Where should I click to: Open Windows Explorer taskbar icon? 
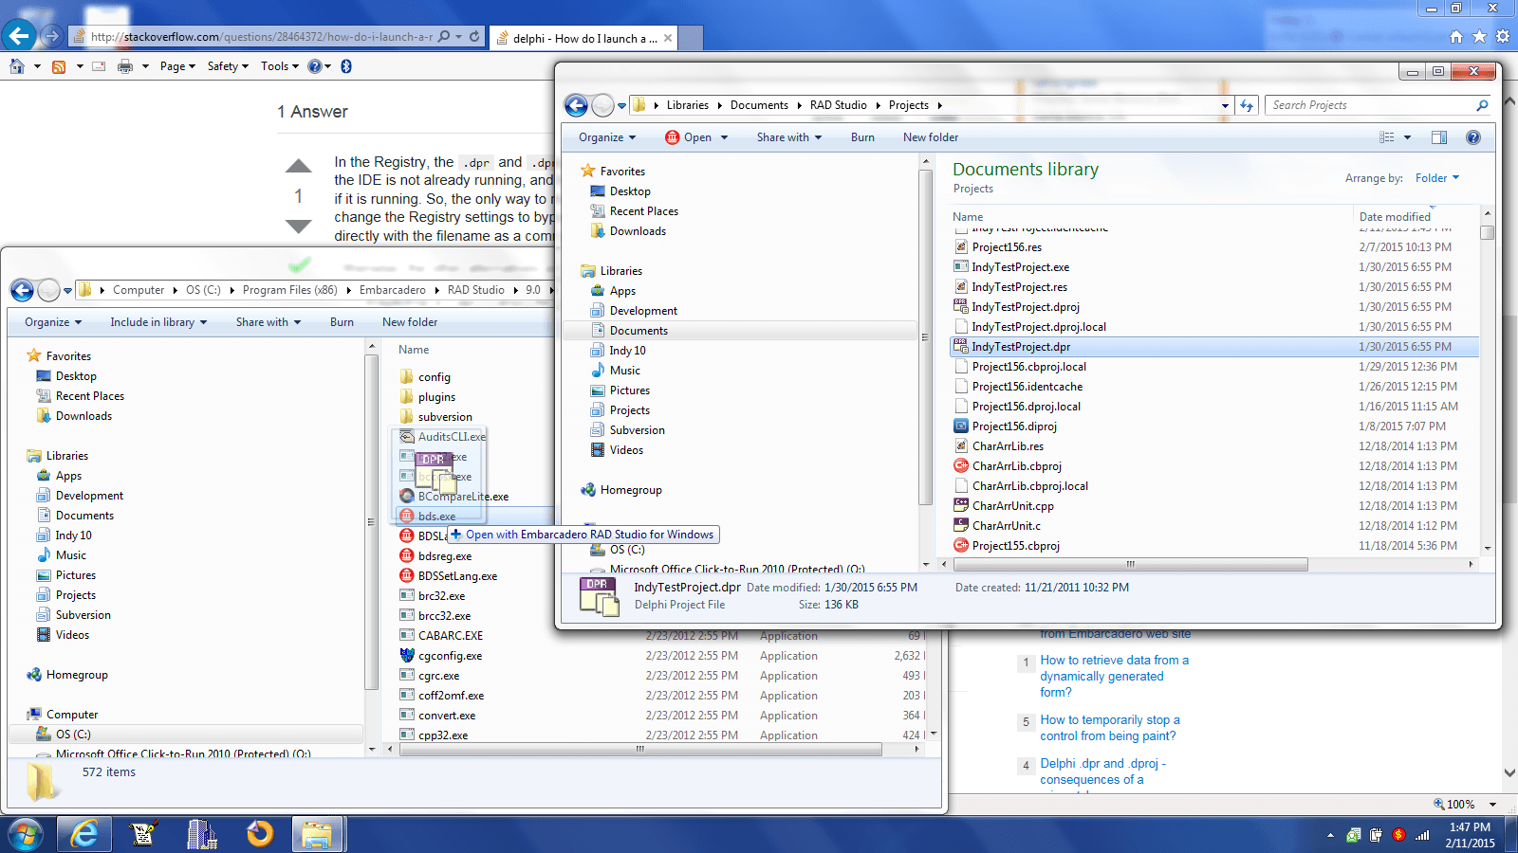317,835
